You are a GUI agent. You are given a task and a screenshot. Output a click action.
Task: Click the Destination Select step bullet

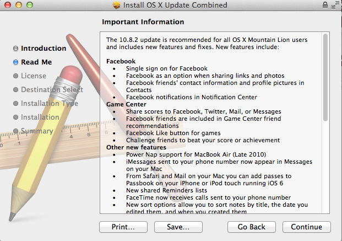(x=16, y=89)
